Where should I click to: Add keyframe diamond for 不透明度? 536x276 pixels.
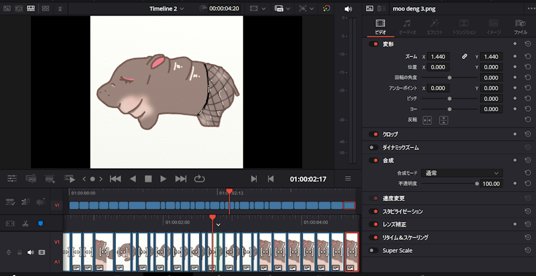515,184
